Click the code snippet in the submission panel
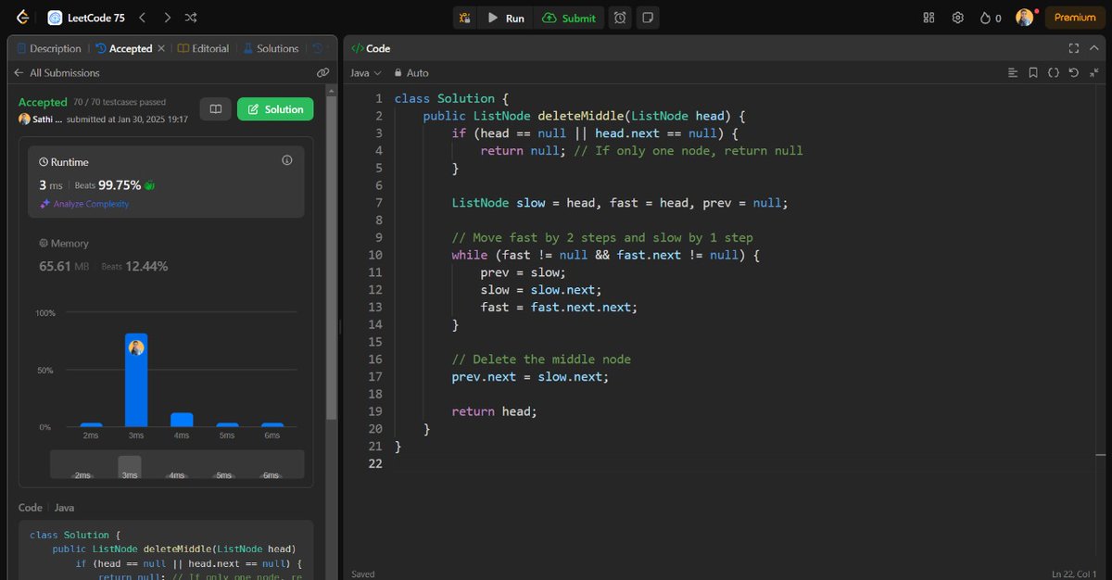 166,552
